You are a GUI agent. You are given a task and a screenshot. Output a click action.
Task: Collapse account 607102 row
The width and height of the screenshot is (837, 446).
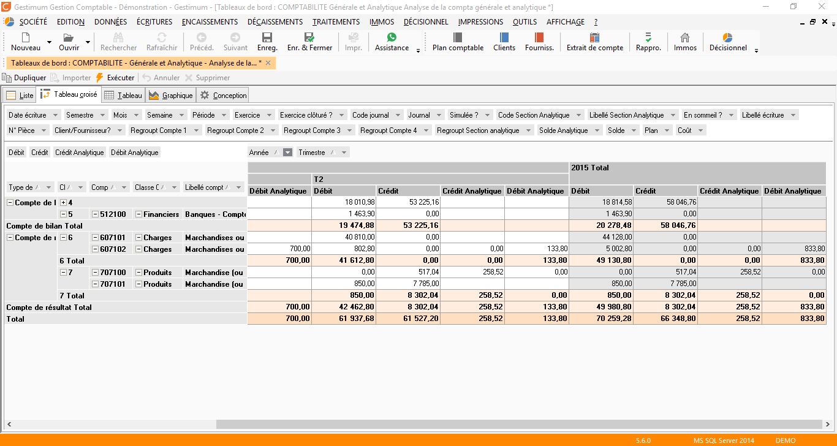tap(94, 249)
